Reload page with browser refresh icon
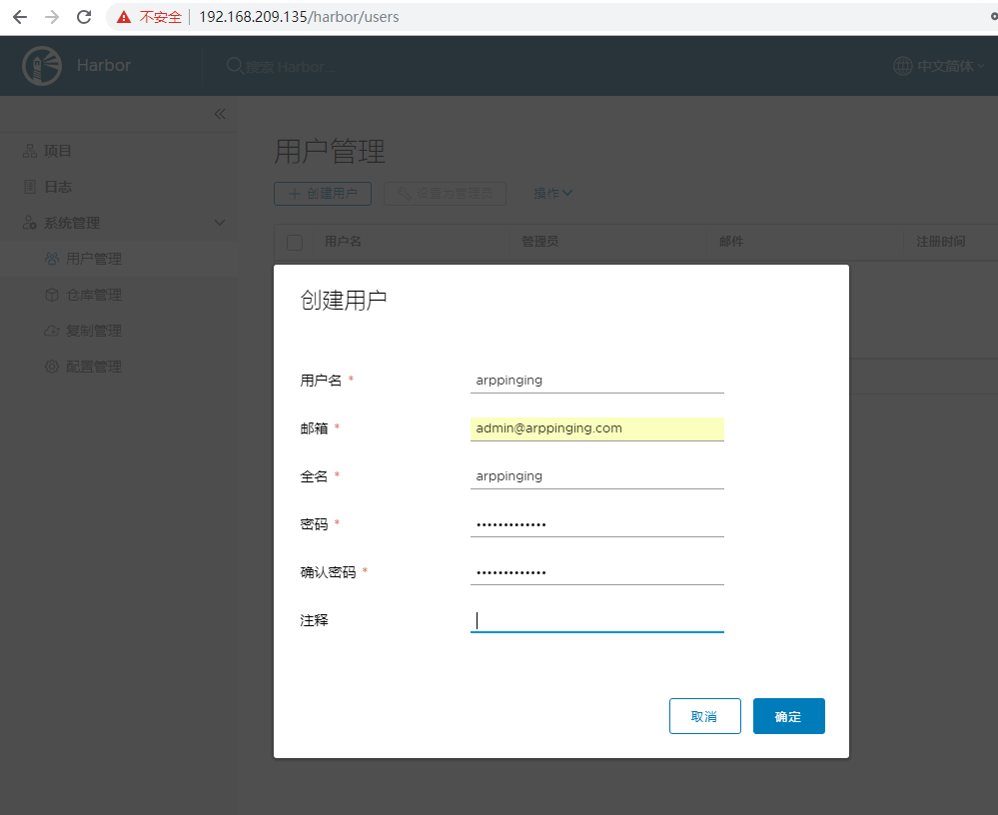Viewport: 998px width, 815px height. coord(84,17)
